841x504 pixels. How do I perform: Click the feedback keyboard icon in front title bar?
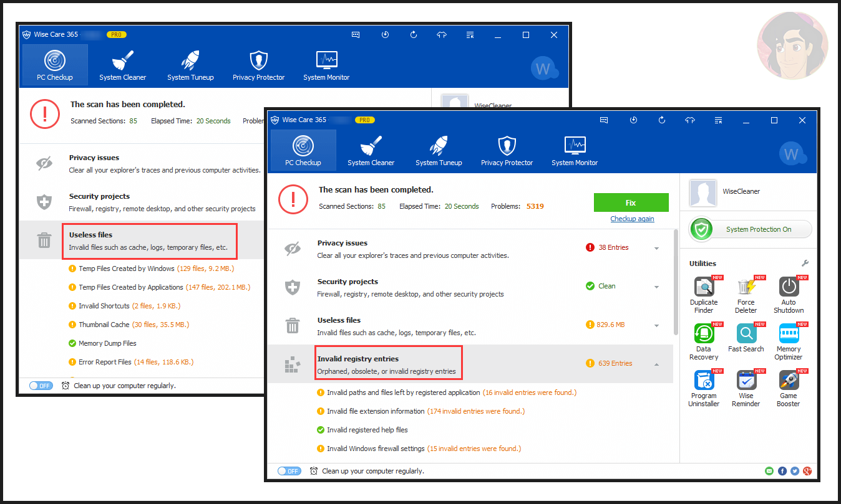click(604, 120)
